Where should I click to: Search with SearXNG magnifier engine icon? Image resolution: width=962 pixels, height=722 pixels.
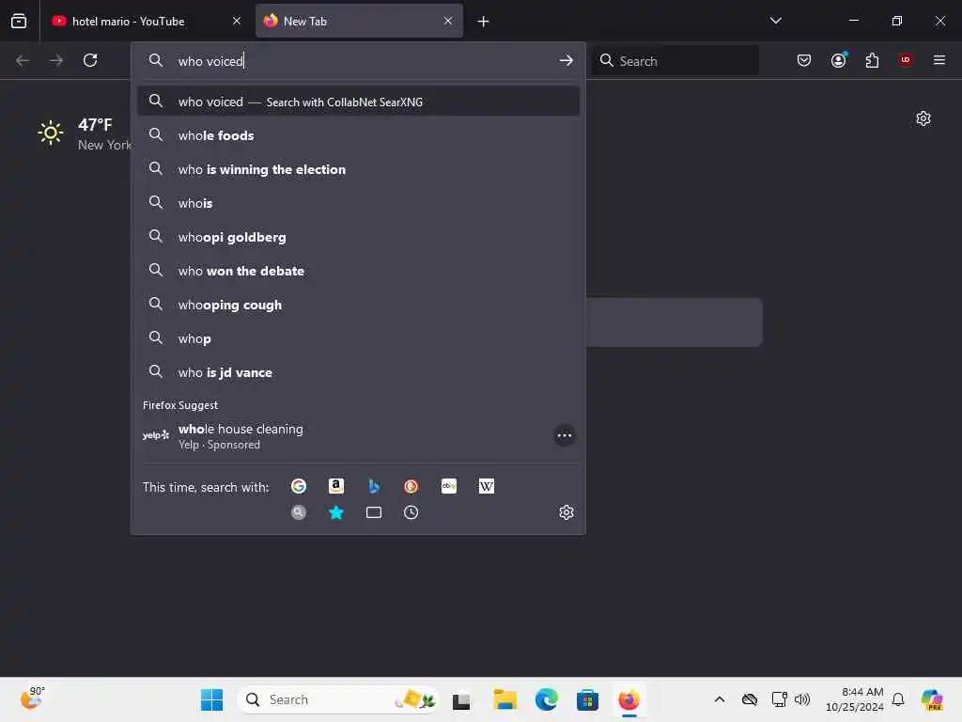[x=299, y=512]
